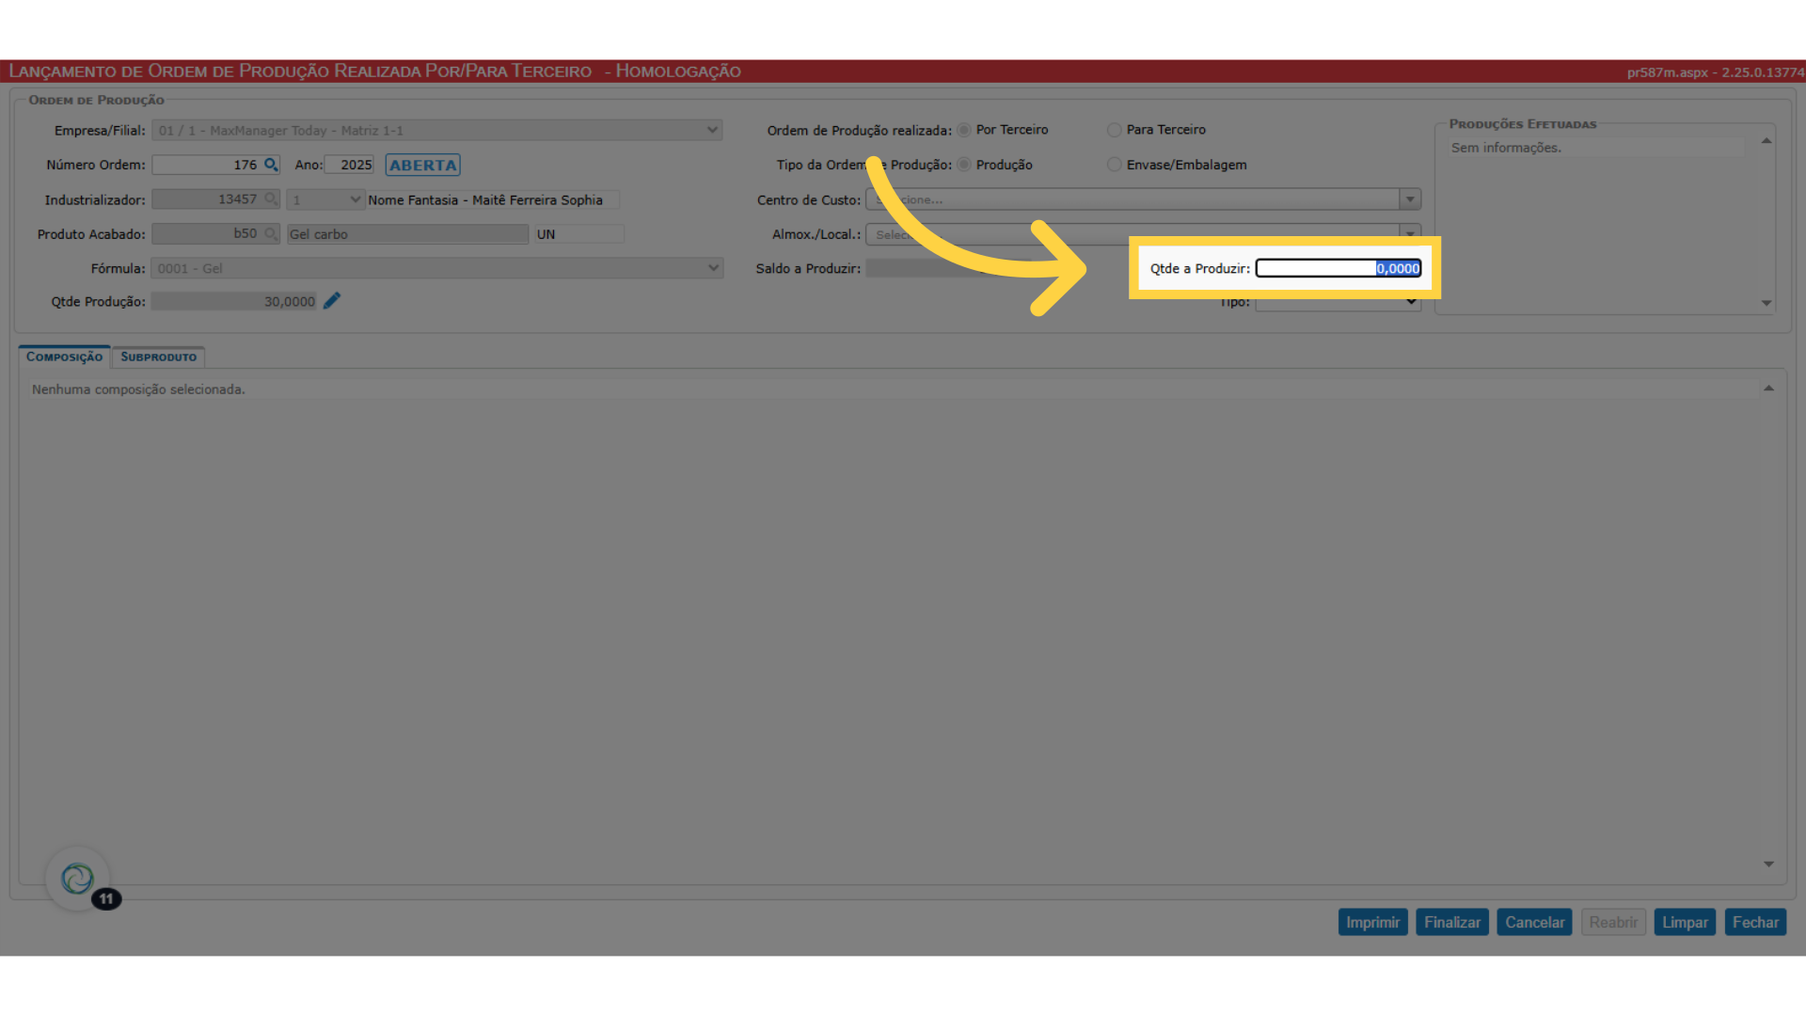Switch to the Subproduto tab
Image resolution: width=1806 pixels, height=1016 pixels.
(x=158, y=357)
